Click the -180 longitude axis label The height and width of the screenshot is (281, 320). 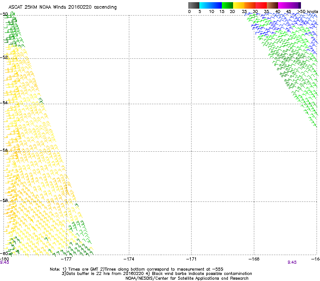pos(4,259)
